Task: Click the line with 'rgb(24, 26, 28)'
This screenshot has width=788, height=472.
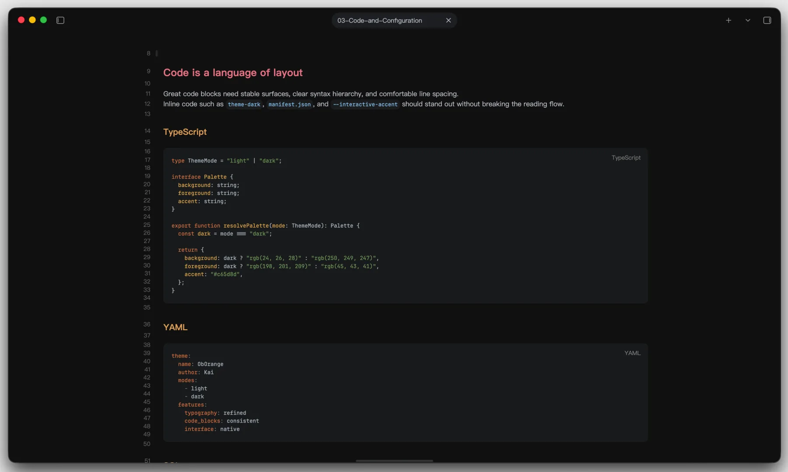Action: point(281,258)
